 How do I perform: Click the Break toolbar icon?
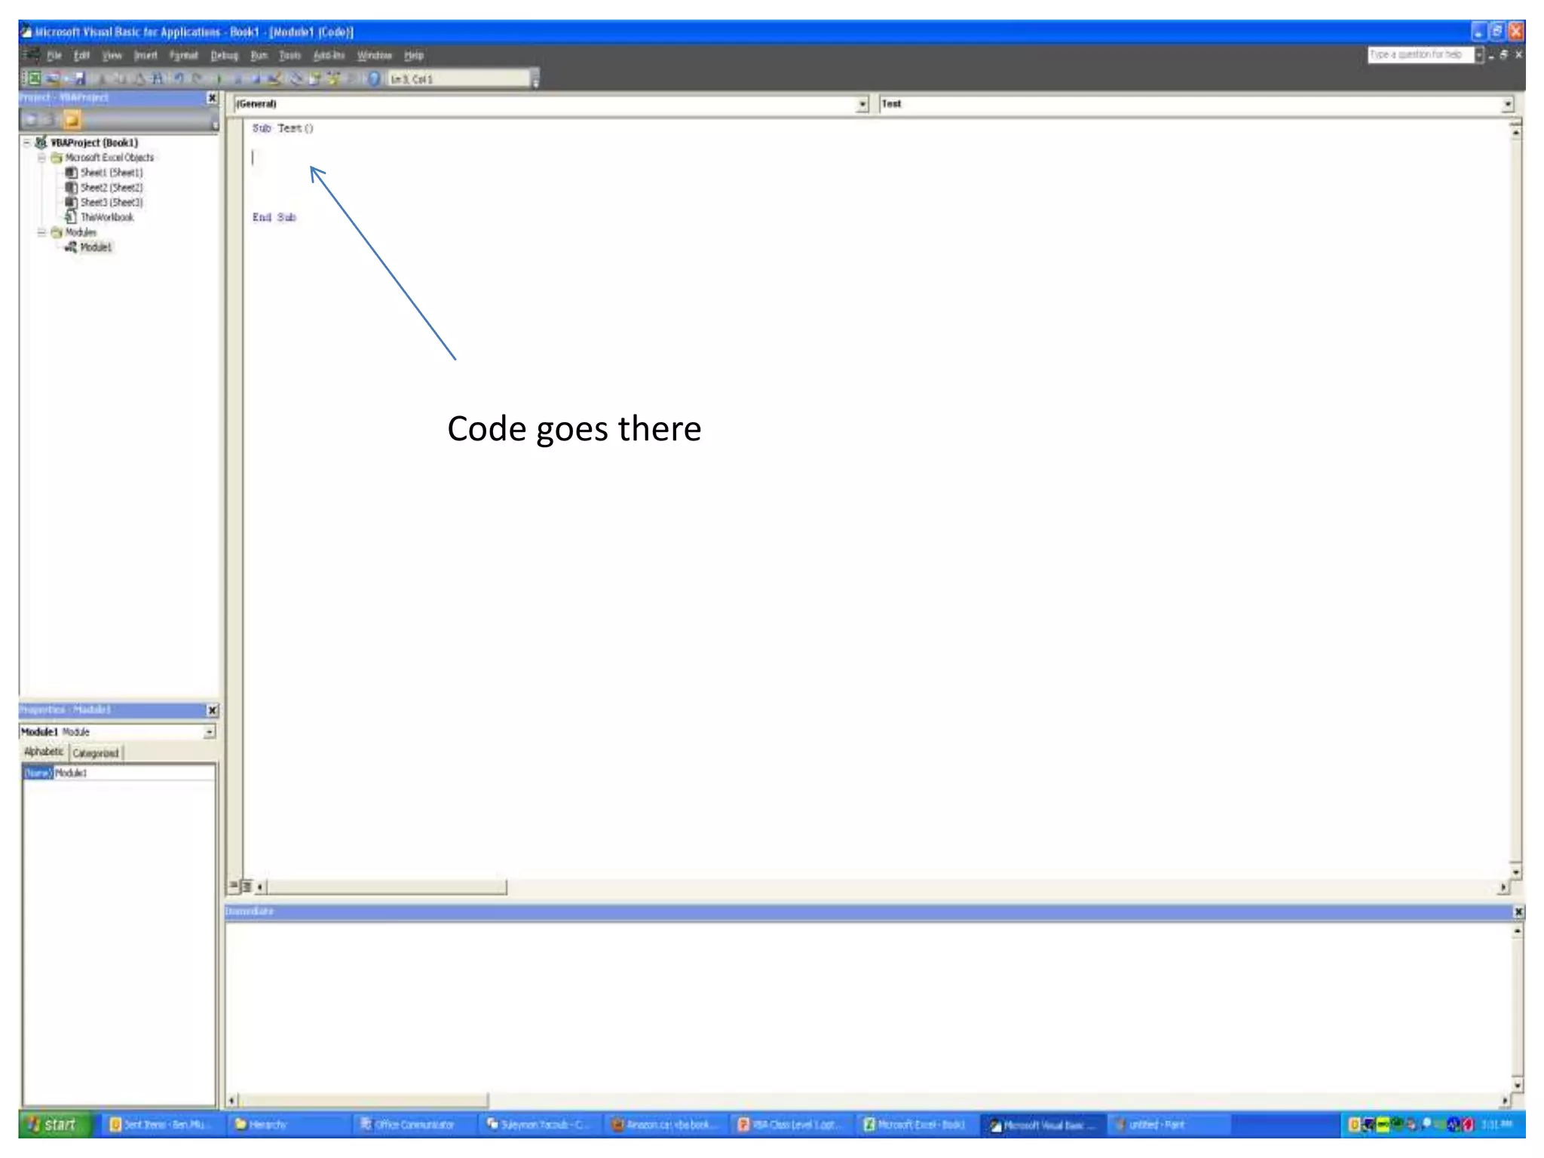click(x=237, y=78)
